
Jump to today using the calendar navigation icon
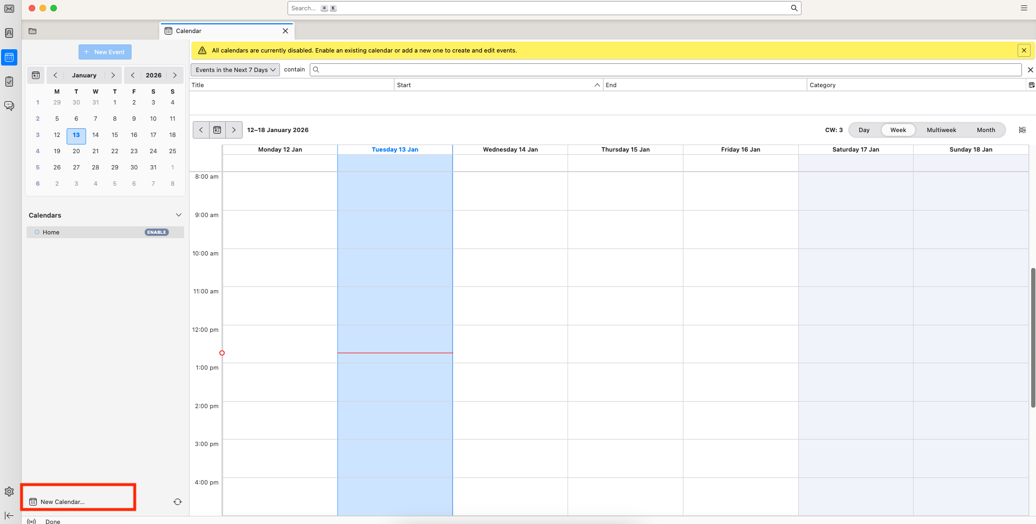[x=217, y=130]
